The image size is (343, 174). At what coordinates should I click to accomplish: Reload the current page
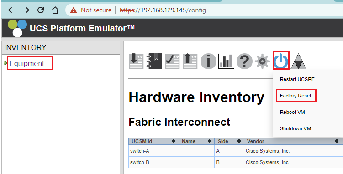point(41,10)
